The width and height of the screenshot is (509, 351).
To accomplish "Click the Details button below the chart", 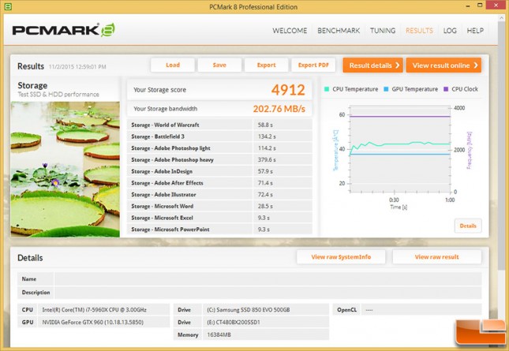I will [468, 226].
